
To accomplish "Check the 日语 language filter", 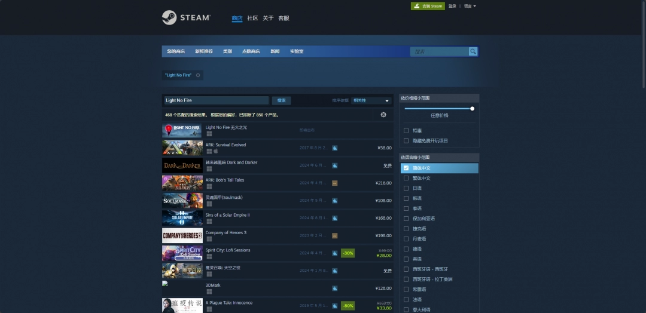I will [x=407, y=188].
